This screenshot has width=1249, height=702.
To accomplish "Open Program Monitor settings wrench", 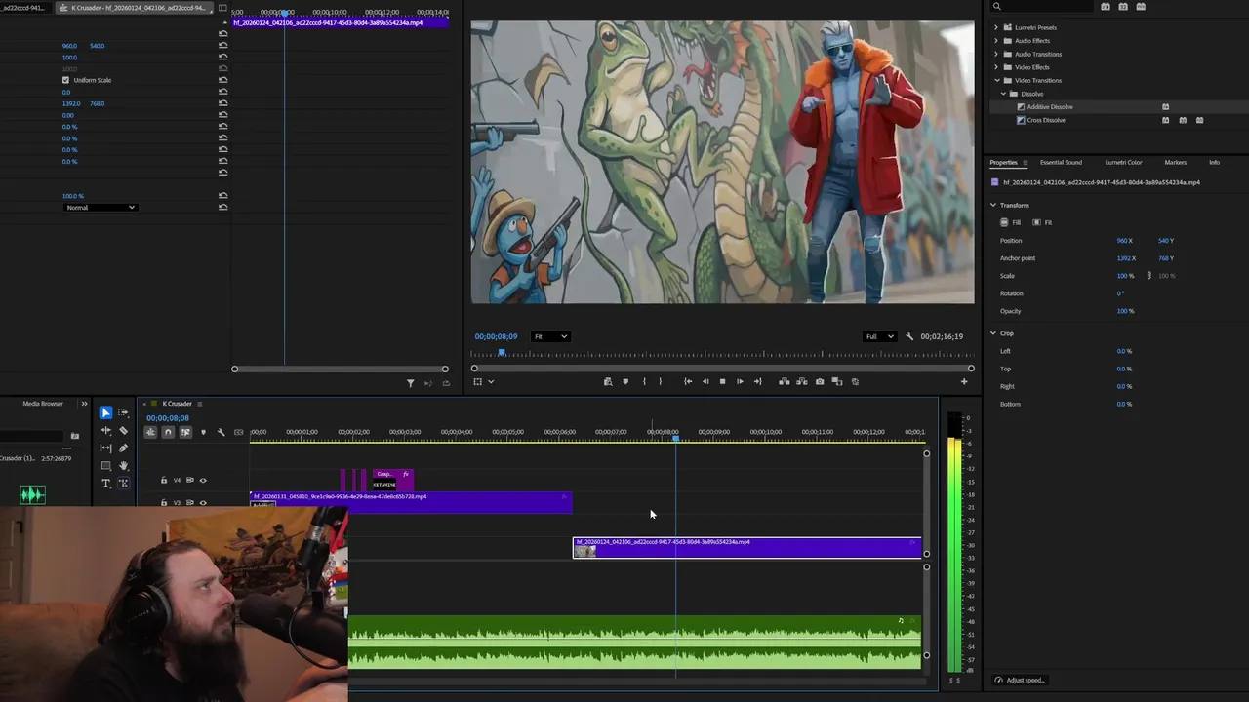I will tap(909, 336).
